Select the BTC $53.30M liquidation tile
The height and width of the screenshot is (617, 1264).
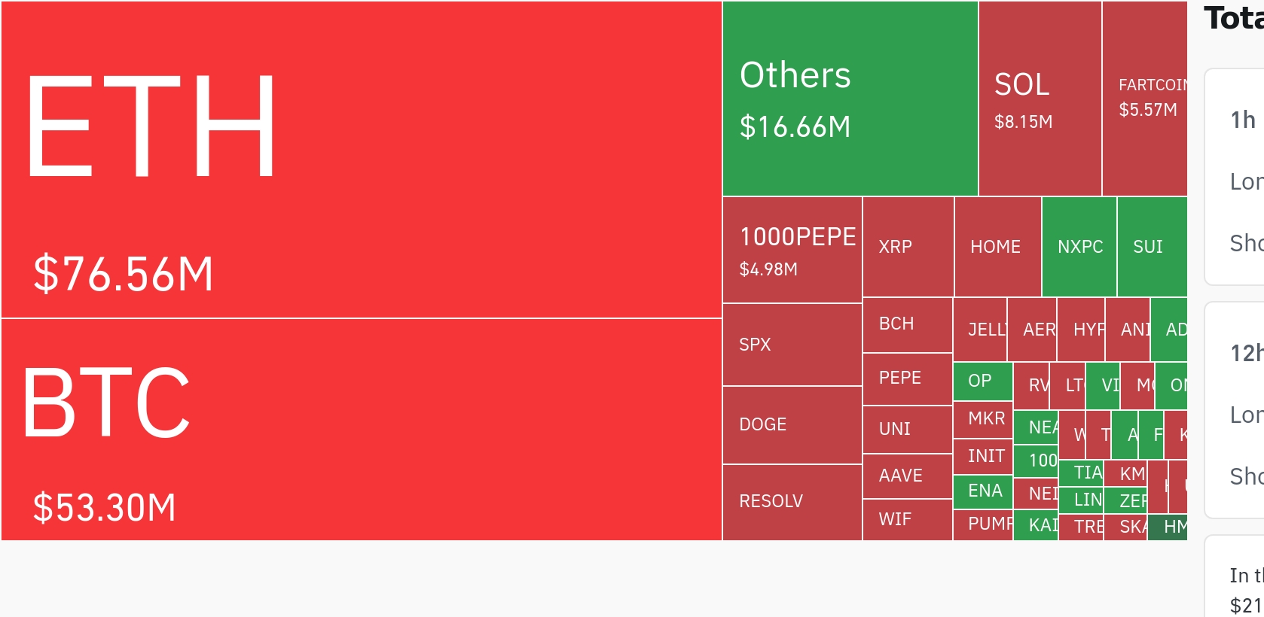click(x=362, y=430)
